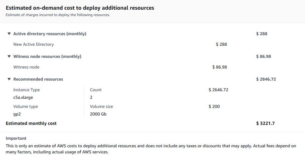Click the Count column label
The image size is (305, 157).
[x=96, y=90]
